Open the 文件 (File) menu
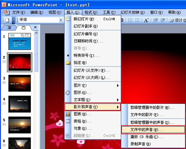This screenshot has width=186, height=149. tap(19, 12)
